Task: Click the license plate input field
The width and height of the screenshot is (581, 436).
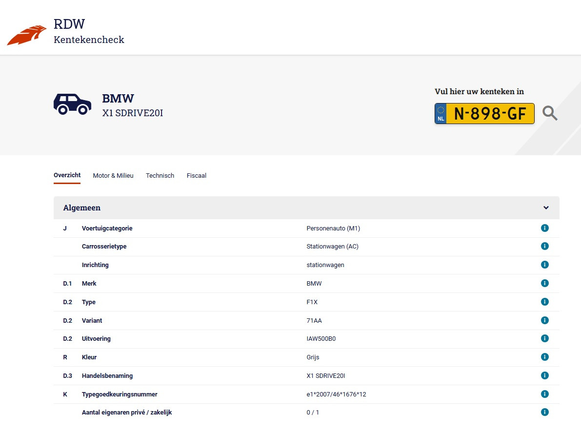Action: (x=490, y=114)
